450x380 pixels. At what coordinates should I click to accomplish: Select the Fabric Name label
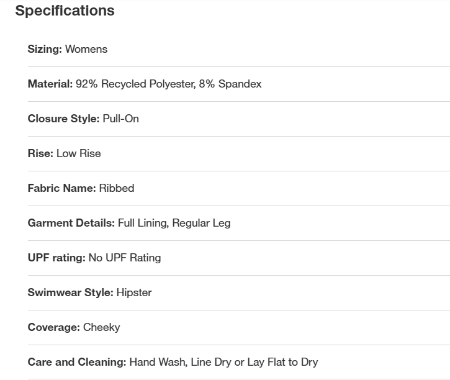62,188
